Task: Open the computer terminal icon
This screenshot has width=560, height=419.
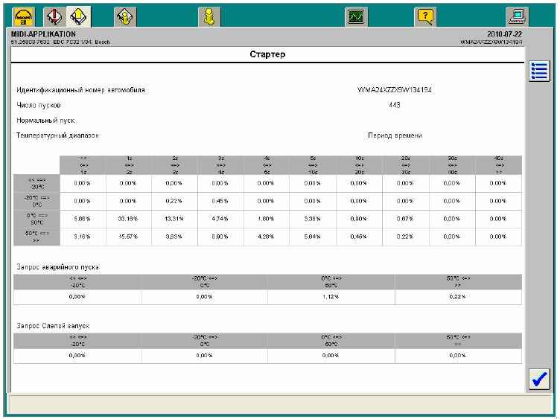Action: [517, 17]
